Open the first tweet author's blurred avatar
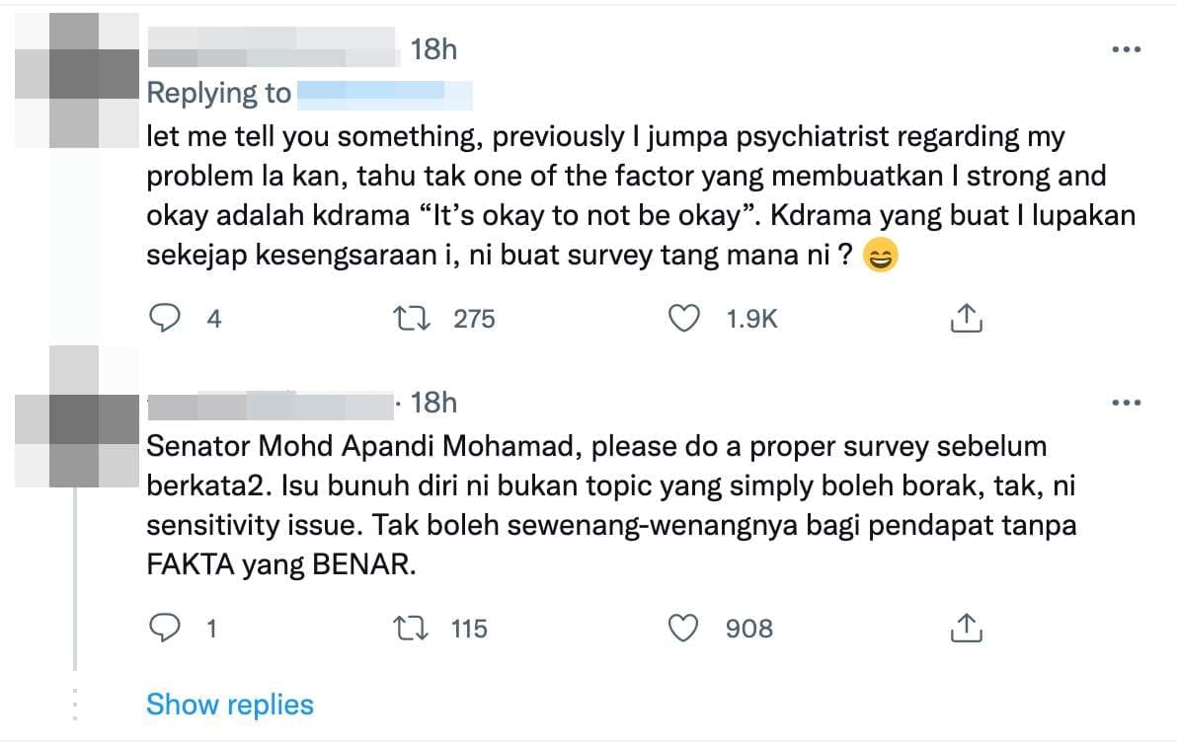1177x746 pixels. pyautogui.click(x=77, y=80)
